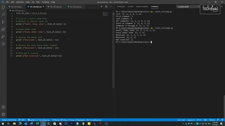
Task: Open Windows Action Center notifications
Action: coord(221,124)
